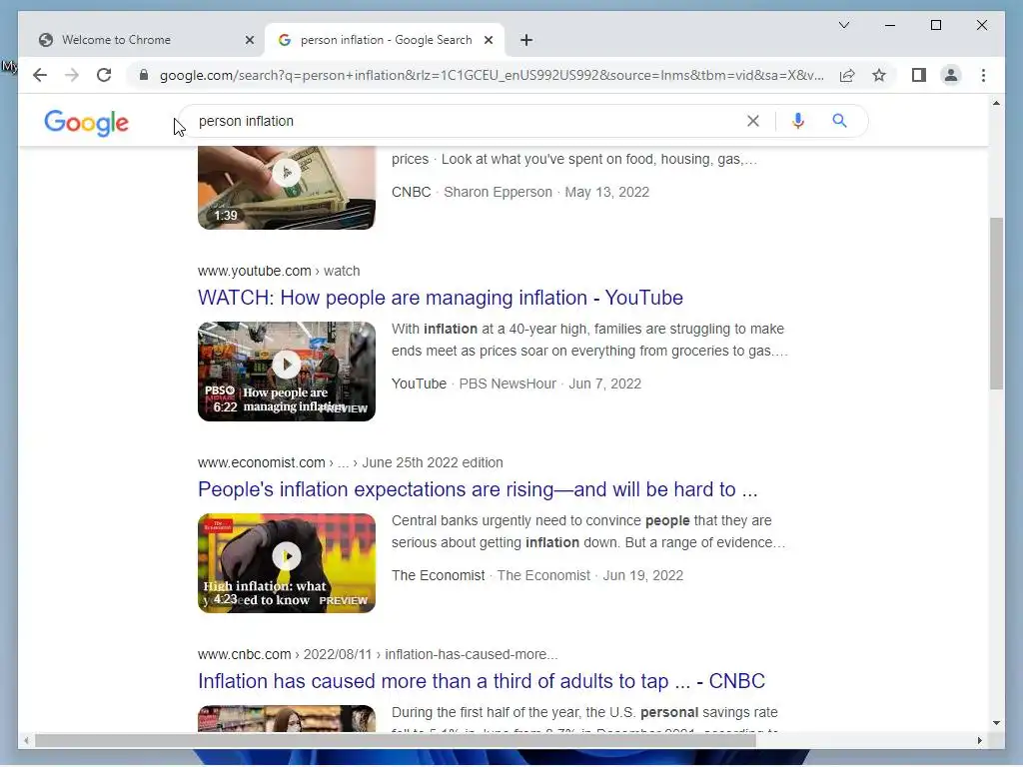This screenshot has height=767, width=1023.
Task: Open WATCH: How people are managing inflation link
Action: point(441,298)
